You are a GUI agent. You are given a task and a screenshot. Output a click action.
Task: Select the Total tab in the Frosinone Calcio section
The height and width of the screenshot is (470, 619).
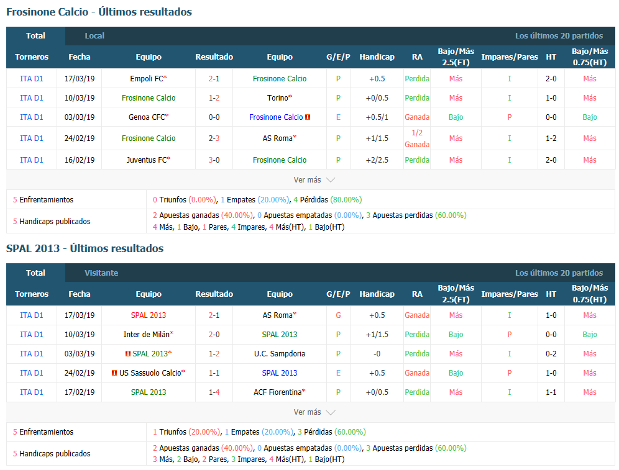coord(35,36)
